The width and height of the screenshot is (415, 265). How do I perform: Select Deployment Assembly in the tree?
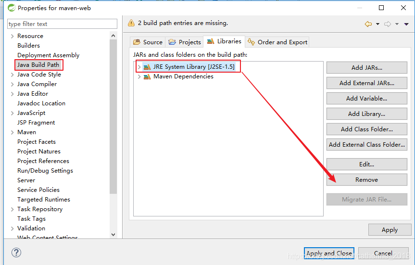[49, 55]
